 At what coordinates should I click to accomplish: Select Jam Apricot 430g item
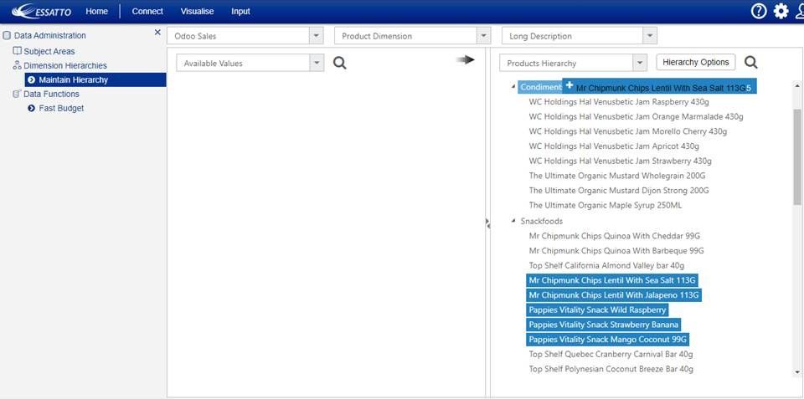[x=614, y=146]
